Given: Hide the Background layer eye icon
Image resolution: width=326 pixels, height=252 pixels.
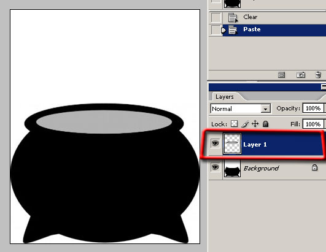Looking at the screenshot, I should 215,167.
